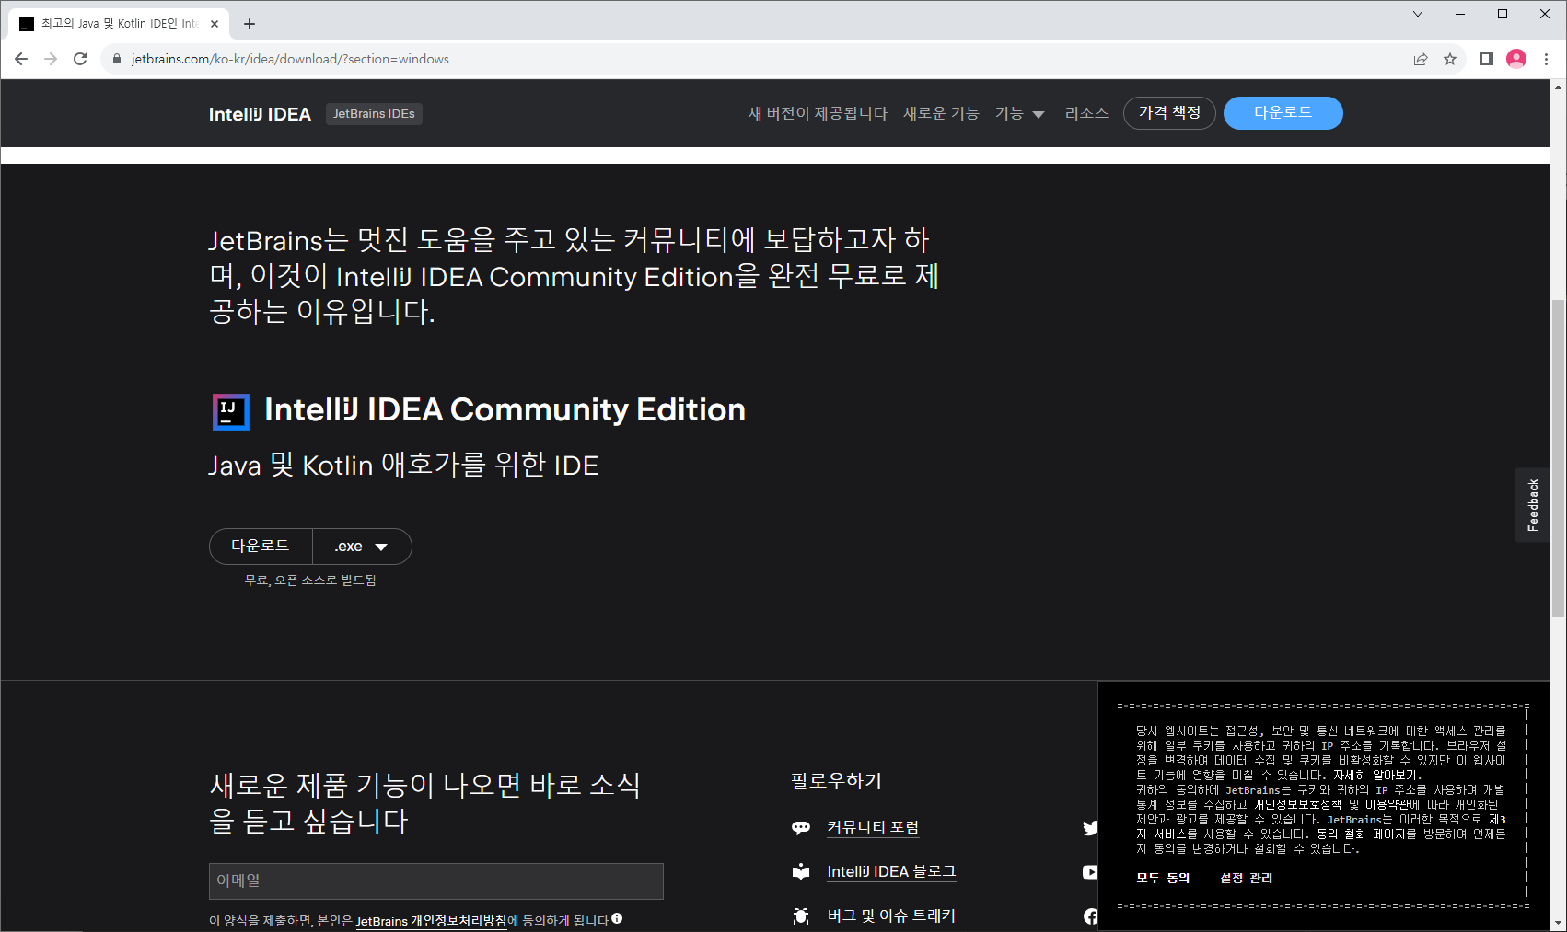Image resolution: width=1567 pixels, height=932 pixels.
Task: Click the bug tracker icon
Action: (x=801, y=915)
